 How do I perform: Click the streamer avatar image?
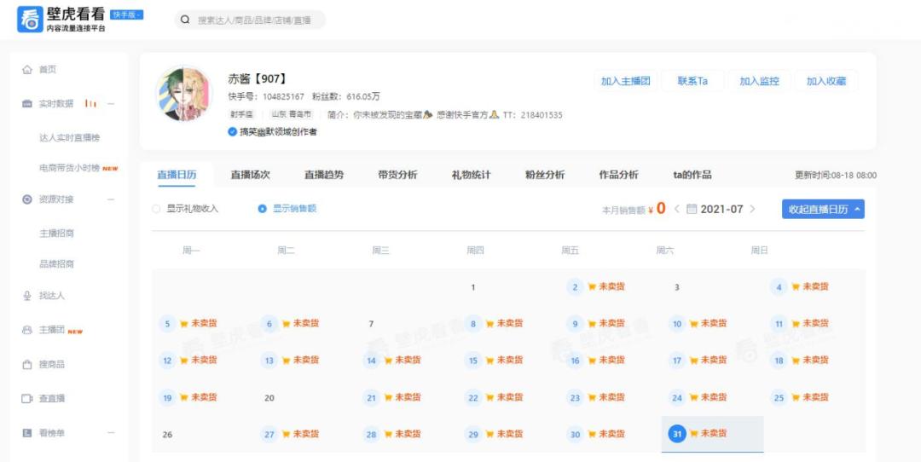pyautogui.click(x=184, y=94)
